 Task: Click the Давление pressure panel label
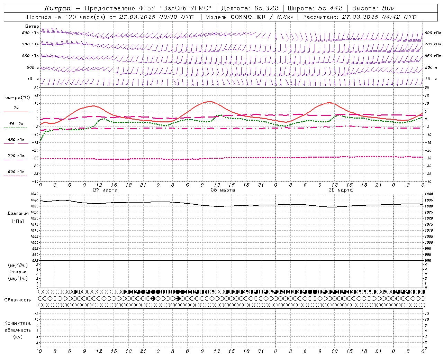pos(18,213)
